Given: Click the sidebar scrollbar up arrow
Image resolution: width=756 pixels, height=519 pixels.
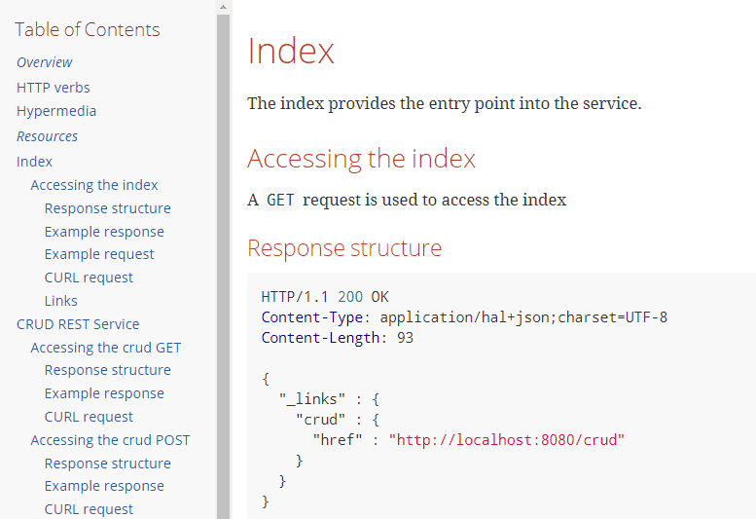Looking at the screenshot, I should point(223,7).
